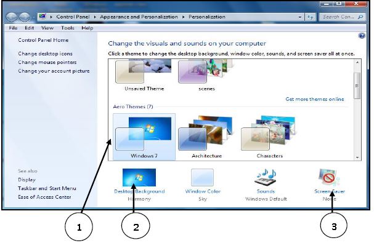Image resolution: width=374 pixels, height=243 pixels.
Task: Click the Aero Themes (7) heading
Action: point(133,106)
